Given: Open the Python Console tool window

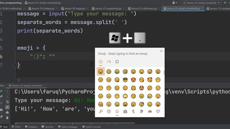Looking at the screenshot, I should 92,127.
